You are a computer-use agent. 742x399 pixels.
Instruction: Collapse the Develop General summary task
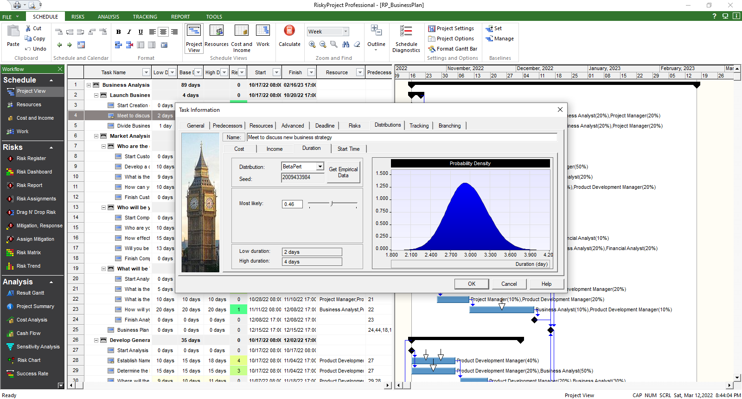(96, 340)
